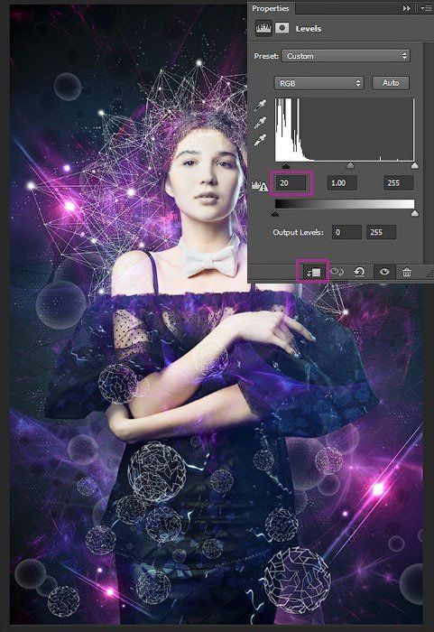The height and width of the screenshot is (632, 434).
Task: Switch to the Properties tab
Action: pos(271,8)
